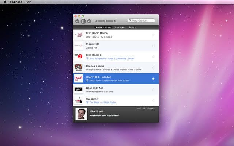
Task: Click 'Afternoons with Nick Snaith' show title
Action: (104, 116)
